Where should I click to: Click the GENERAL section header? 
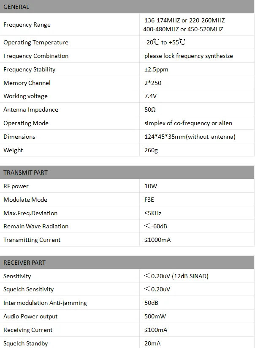[127, 7]
